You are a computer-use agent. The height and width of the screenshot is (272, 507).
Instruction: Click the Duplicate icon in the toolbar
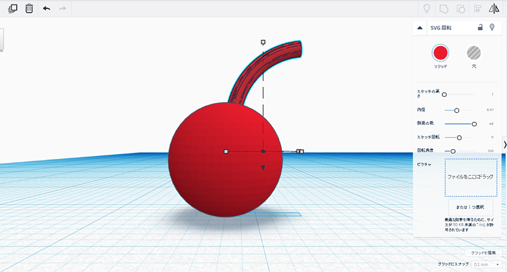tap(12, 8)
